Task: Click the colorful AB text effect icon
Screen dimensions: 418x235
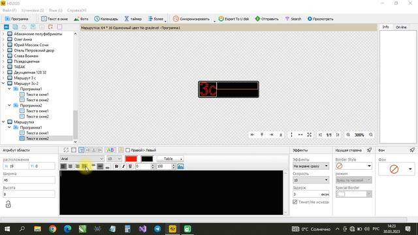Action: pyautogui.click(x=110, y=150)
